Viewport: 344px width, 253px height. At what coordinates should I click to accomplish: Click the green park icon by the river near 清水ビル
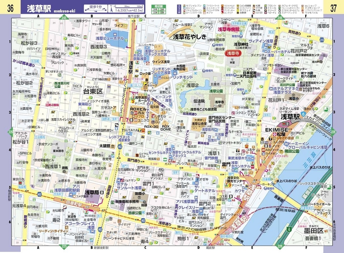(327, 109)
